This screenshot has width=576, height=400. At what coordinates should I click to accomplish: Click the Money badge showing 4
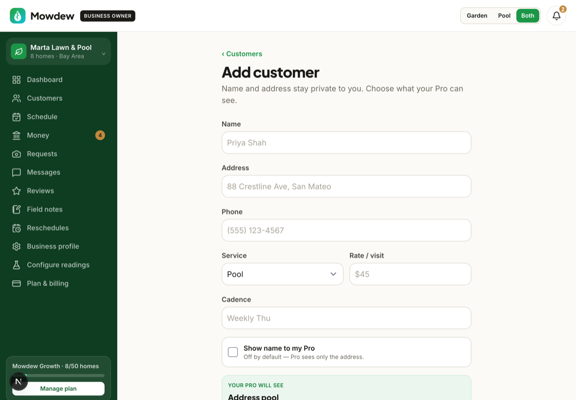click(100, 135)
